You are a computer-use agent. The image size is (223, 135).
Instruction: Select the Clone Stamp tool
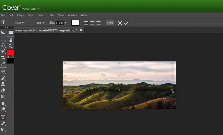pyautogui.click(x=3, y=84)
